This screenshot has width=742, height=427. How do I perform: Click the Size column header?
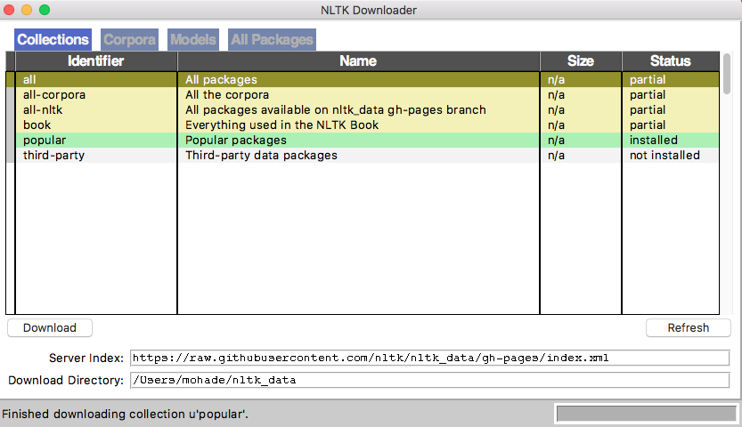(581, 60)
